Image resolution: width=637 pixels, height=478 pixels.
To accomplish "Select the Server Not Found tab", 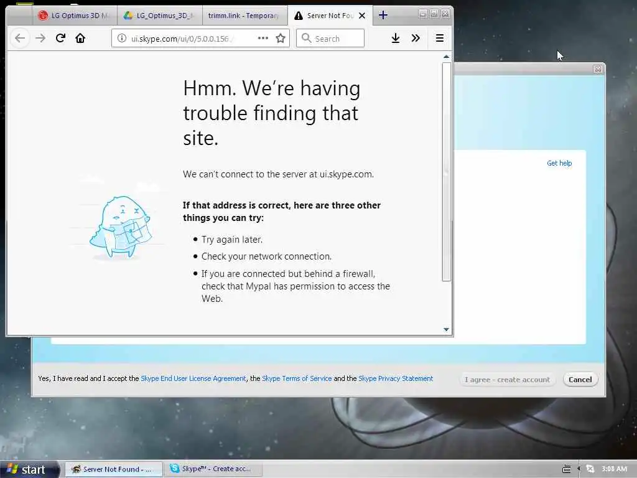I will (x=325, y=16).
